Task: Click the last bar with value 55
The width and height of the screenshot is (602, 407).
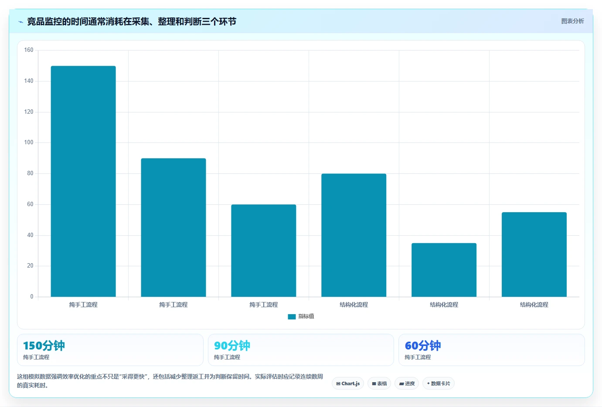Action: [534, 254]
